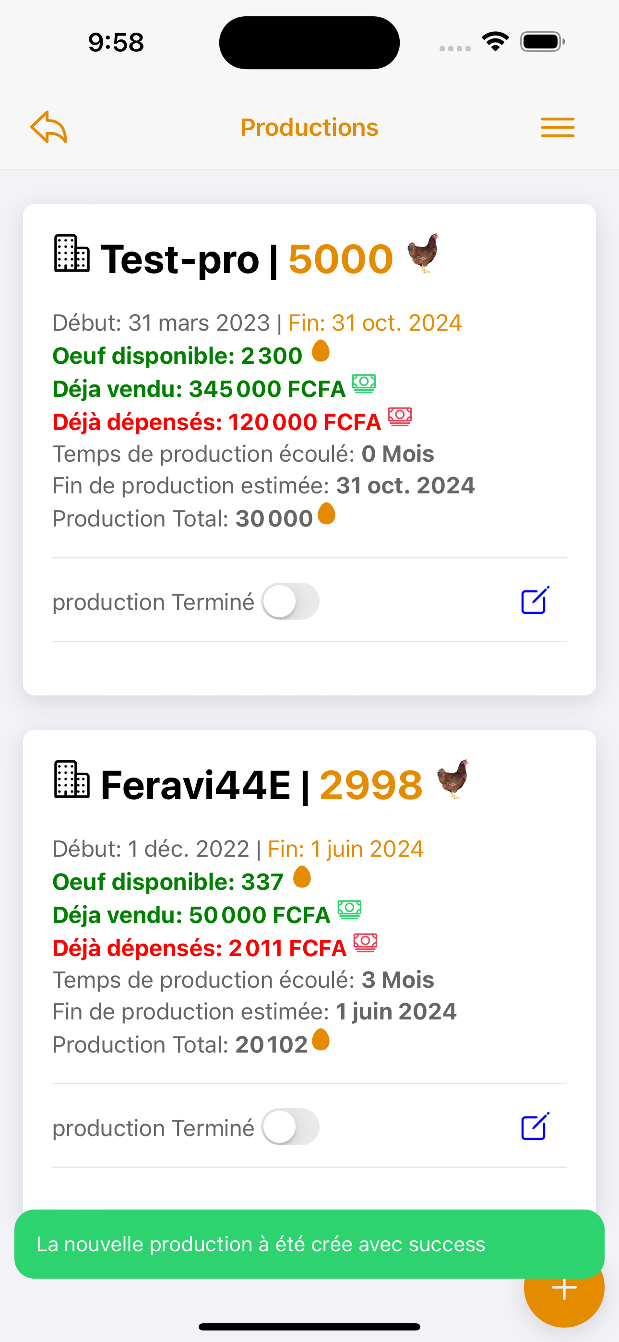Tap the green money icon beside 345 000 FCFA
The width and height of the screenshot is (619, 1342).
click(364, 384)
